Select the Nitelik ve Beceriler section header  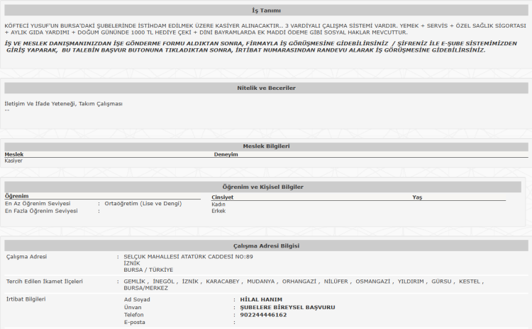266,88
